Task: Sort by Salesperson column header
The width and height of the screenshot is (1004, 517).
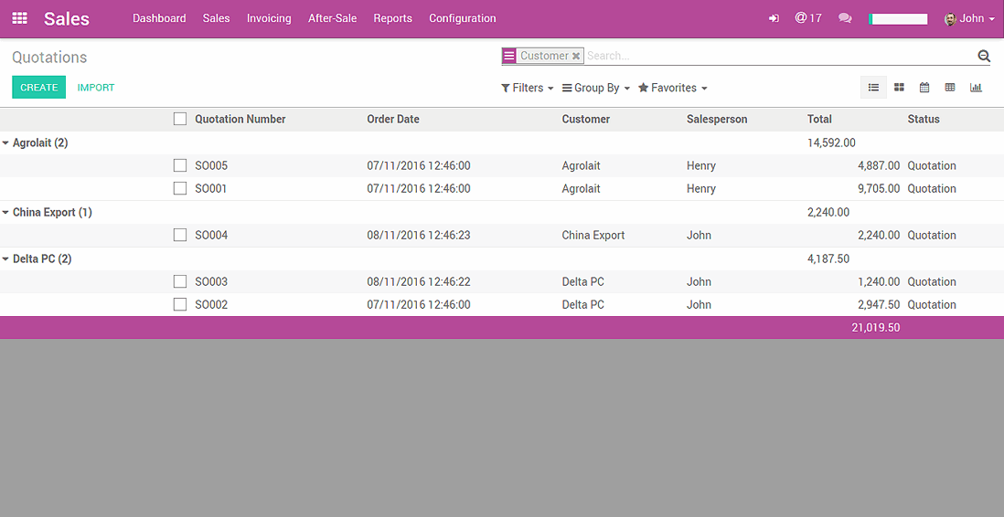Action: point(717,119)
